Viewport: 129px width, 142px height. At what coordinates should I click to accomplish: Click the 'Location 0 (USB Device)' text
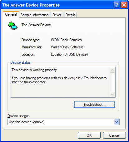[69, 54]
